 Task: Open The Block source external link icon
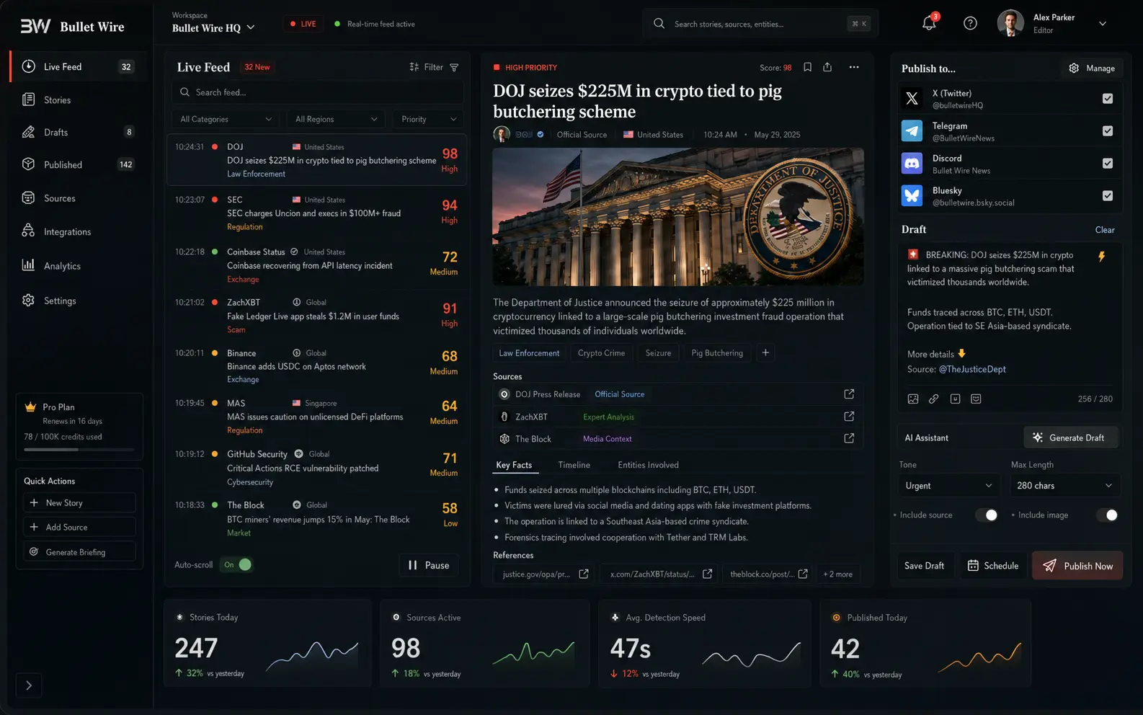point(849,438)
